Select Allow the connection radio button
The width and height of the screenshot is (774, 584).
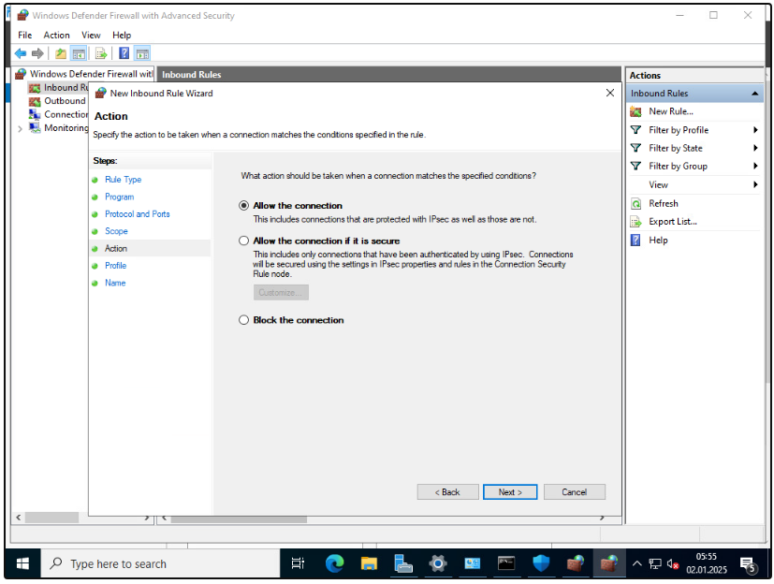click(x=244, y=205)
